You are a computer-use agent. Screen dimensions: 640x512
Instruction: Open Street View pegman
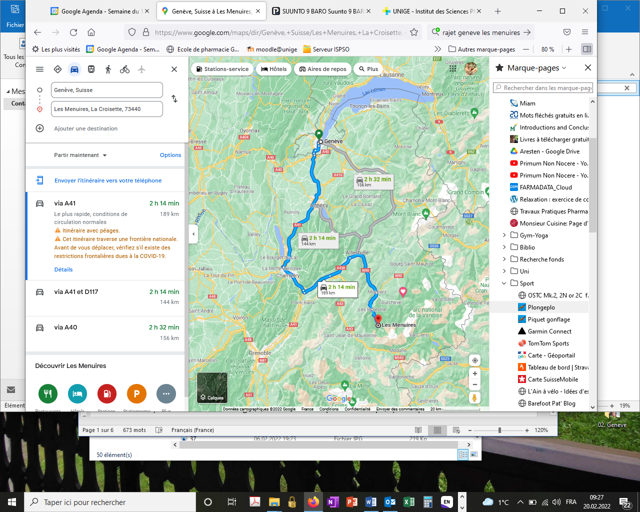point(475,398)
